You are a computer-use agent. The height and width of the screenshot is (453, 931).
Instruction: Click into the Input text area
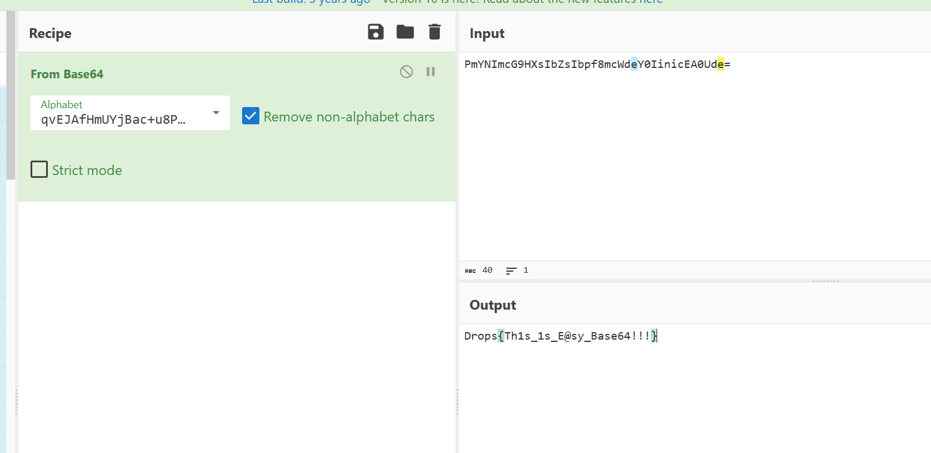[x=695, y=157]
